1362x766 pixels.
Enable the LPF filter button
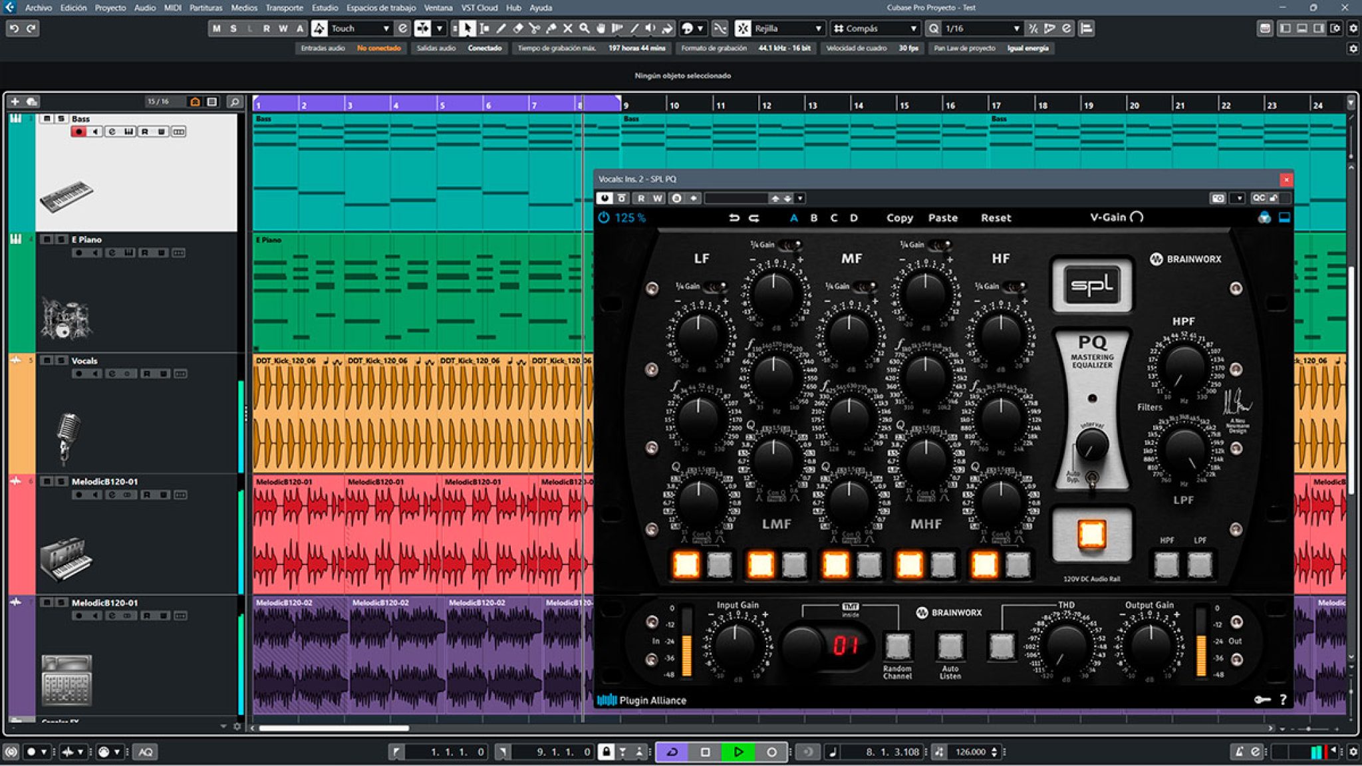(x=1200, y=565)
